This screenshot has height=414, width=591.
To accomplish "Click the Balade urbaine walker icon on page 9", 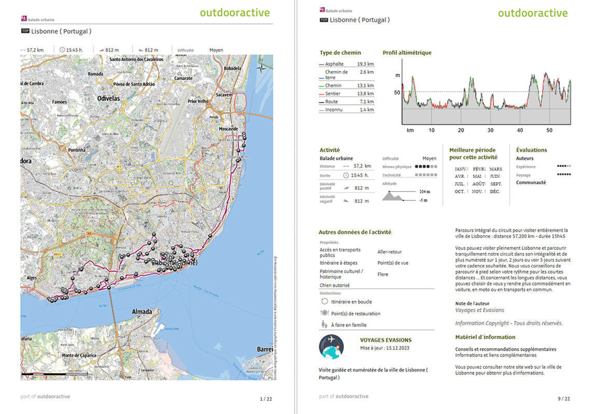I will (x=322, y=10).
